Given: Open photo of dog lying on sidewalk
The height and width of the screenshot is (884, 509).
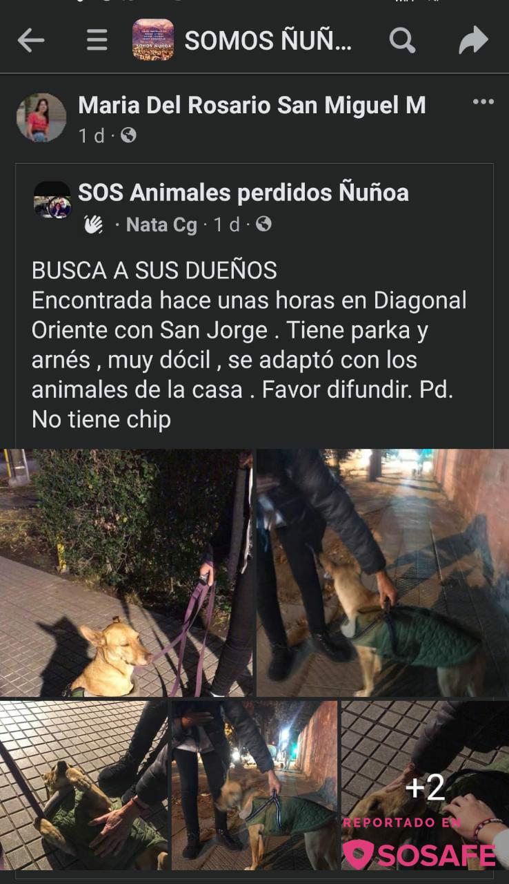Looking at the screenshot, I should click(x=83, y=785).
